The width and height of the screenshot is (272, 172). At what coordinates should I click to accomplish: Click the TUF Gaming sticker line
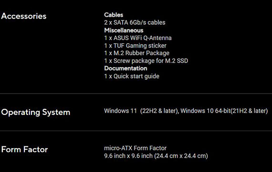coord(136,46)
